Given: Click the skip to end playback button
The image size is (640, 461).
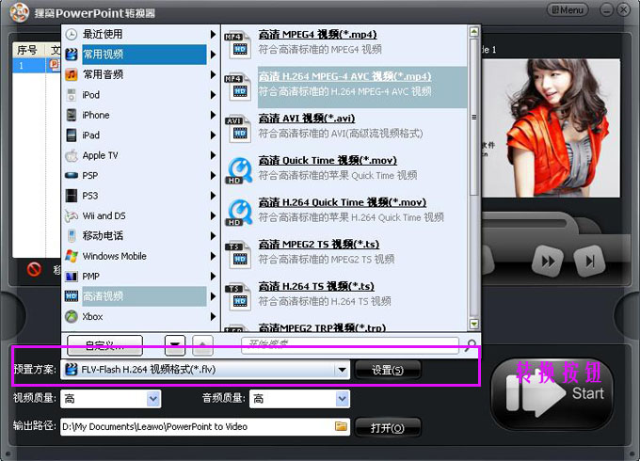Looking at the screenshot, I should pos(590,262).
